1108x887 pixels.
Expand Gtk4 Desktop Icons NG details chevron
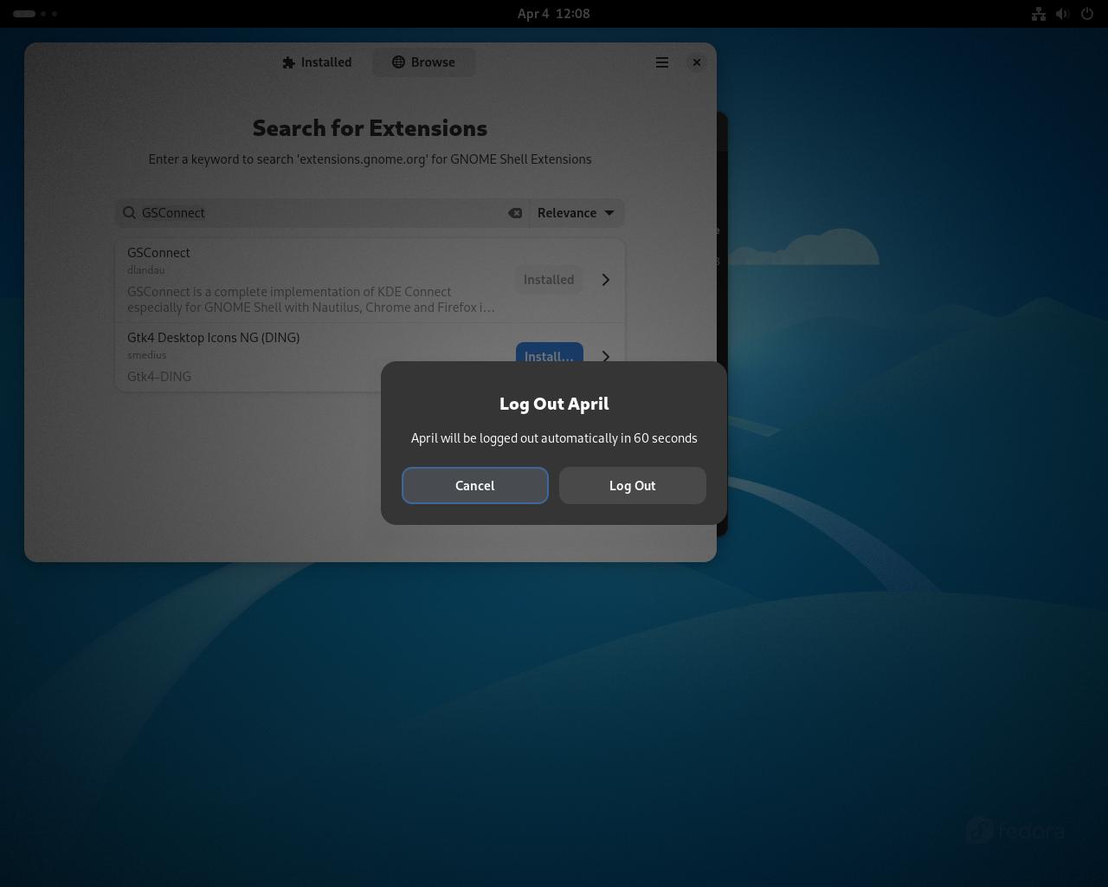pos(606,356)
